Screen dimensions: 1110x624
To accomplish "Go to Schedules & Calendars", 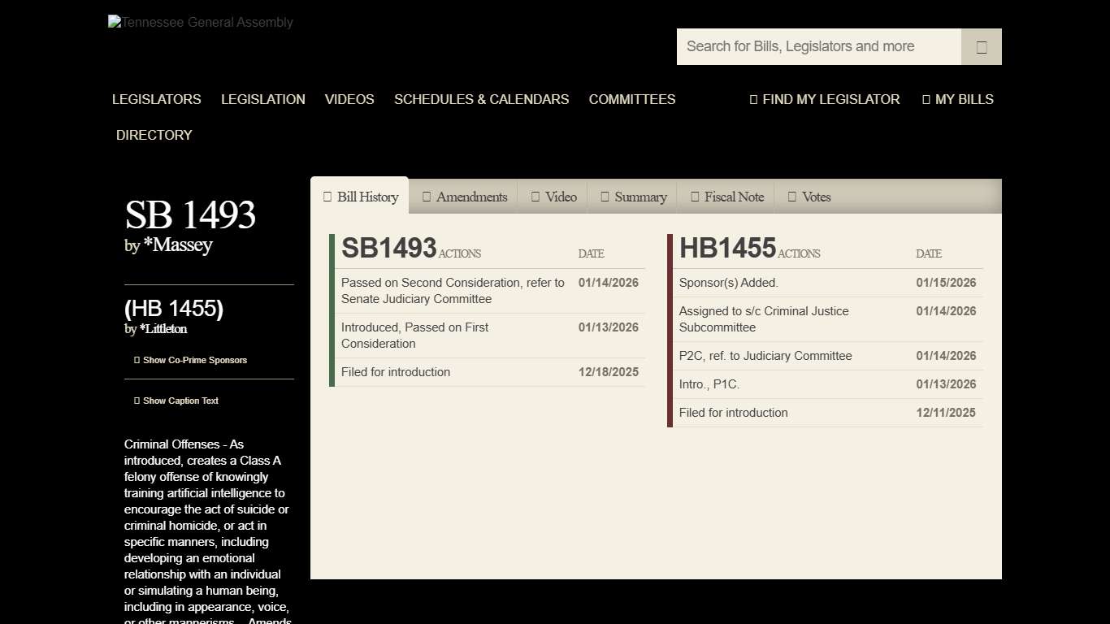I will pos(481,99).
